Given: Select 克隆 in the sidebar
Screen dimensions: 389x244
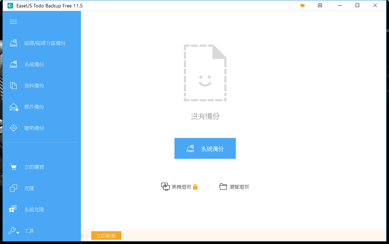Looking at the screenshot, I should click(29, 188).
